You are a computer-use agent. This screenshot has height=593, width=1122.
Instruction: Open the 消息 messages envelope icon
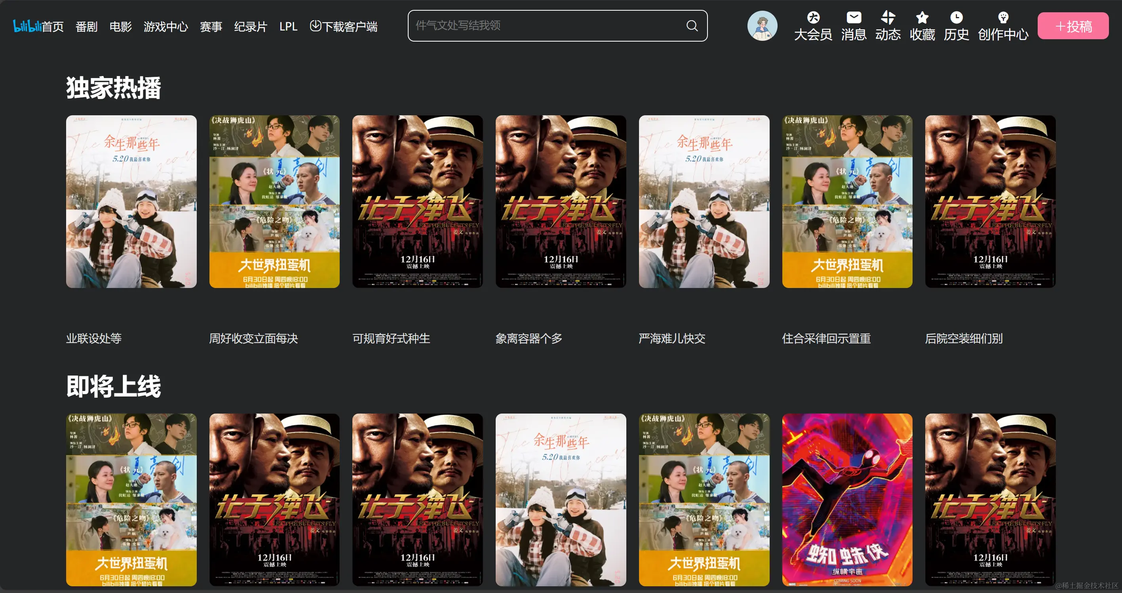[x=853, y=18]
